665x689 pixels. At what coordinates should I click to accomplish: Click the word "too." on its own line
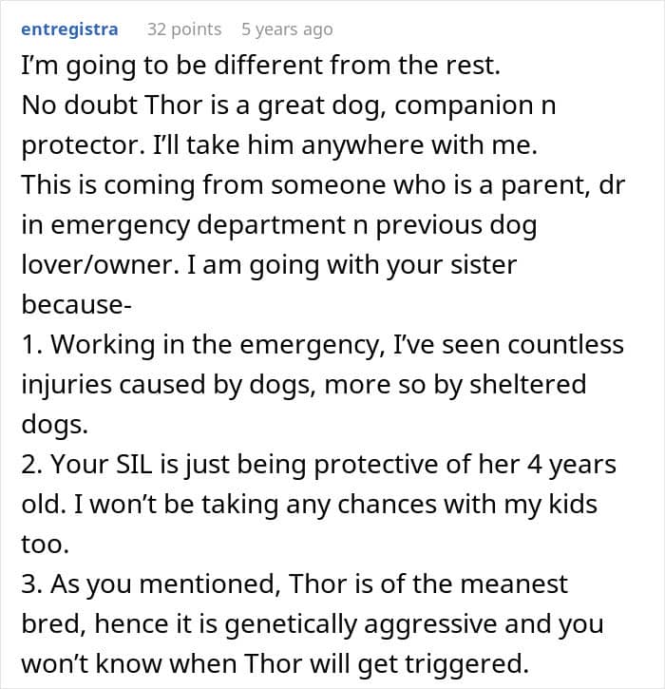pos(46,545)
